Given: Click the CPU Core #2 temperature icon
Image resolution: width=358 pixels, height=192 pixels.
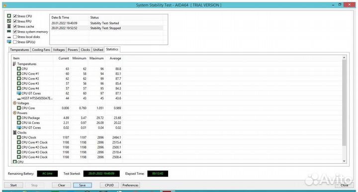Looking at the screenshot, I should pyautogui.click(x=19, y=78).
